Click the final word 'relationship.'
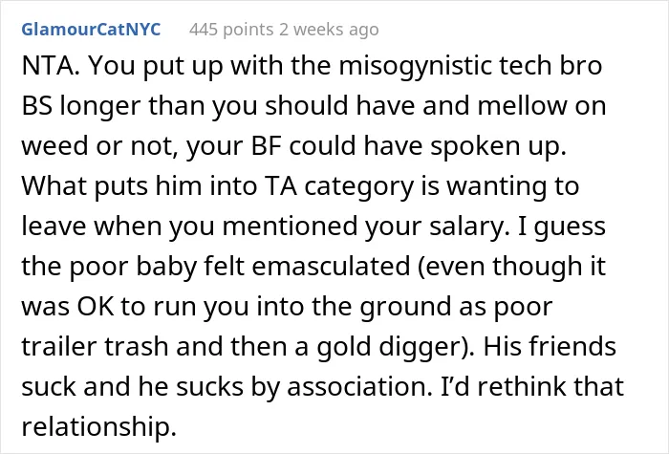Image resolution: width=669 pixels, height=454 pixels. (99, 428)
